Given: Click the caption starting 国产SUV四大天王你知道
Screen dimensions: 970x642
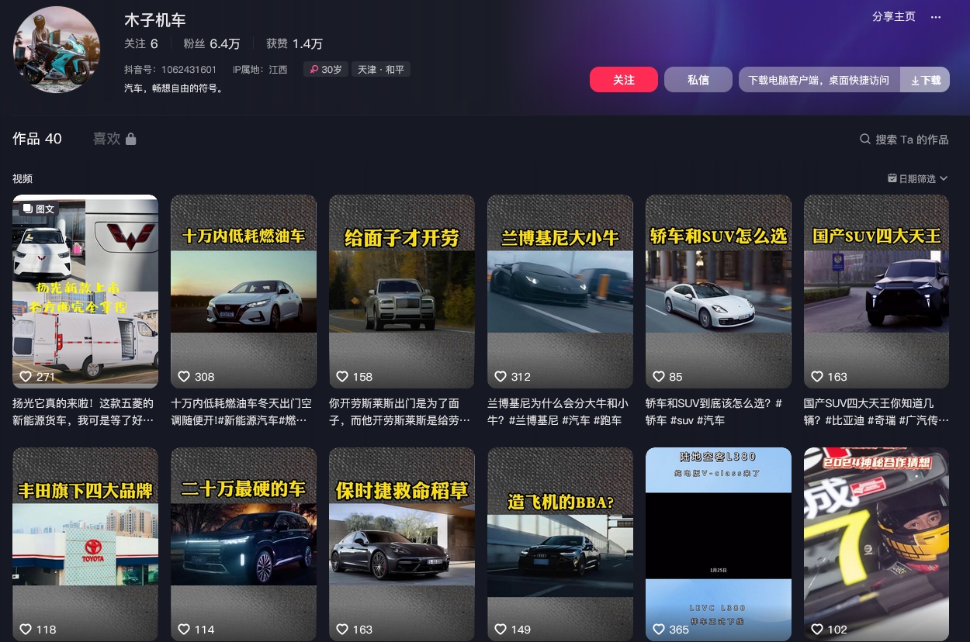Looking at the screenshot, I should pos(875,412).
